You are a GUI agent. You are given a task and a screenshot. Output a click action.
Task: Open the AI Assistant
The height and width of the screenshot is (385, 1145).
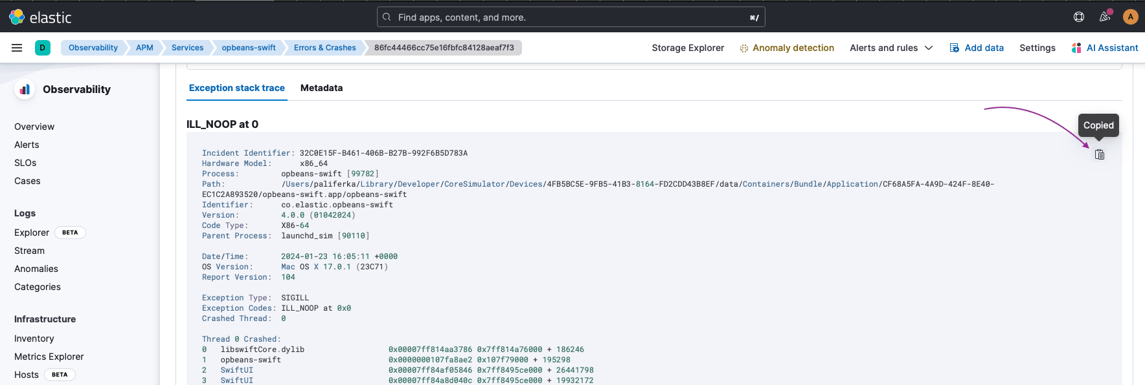click(x=1105, y=48)
